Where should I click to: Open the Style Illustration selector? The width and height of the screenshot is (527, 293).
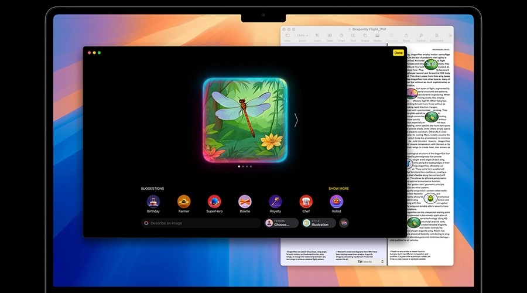tap(319, 223)
